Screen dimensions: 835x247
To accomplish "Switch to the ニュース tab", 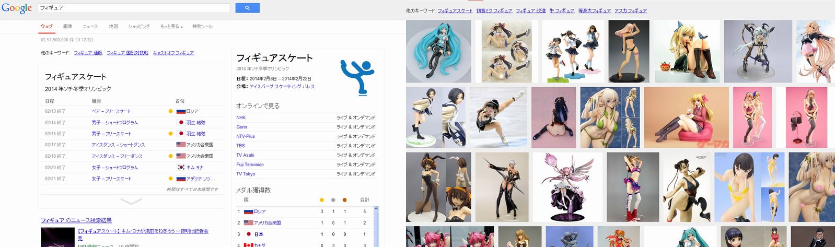I will pyautogui.click(x=90, y=26).
